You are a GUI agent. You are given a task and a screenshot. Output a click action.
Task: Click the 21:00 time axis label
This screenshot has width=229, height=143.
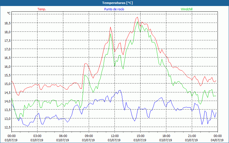pyautogui.click(x=192, y=136)
